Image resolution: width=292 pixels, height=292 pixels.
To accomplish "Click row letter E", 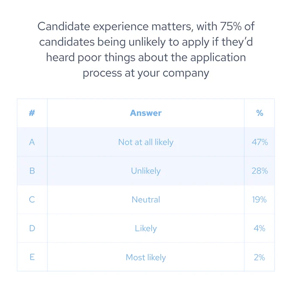I will (x=32, y=257).
